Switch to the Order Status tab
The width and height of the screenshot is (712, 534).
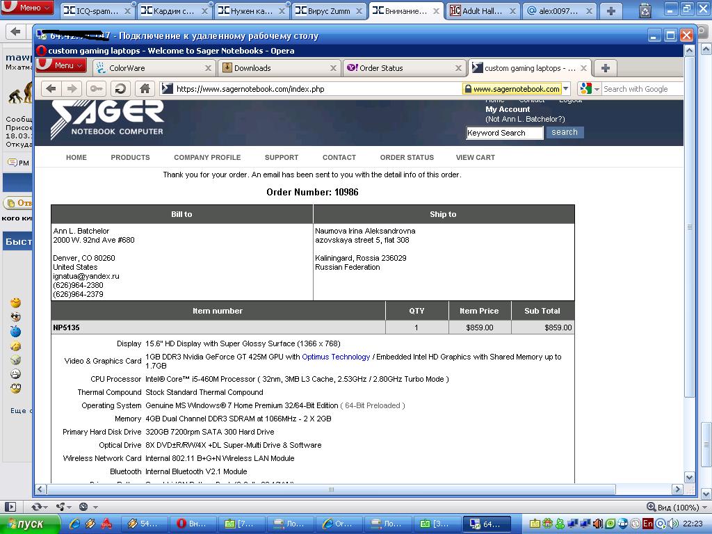point(405,68)
